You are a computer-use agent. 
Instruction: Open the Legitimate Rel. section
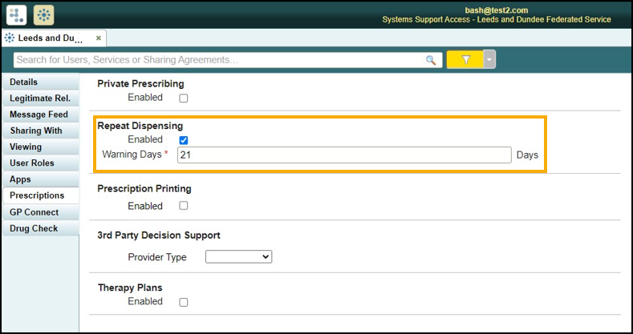click(x=39, y=99)
